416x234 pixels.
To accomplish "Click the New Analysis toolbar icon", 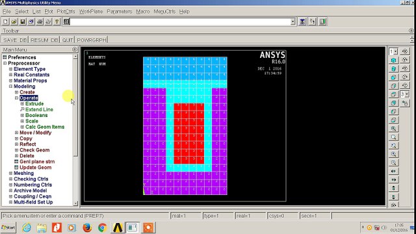I will click(x=6, y=21).
